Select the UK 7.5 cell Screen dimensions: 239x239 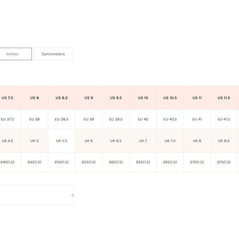(170, 141)
